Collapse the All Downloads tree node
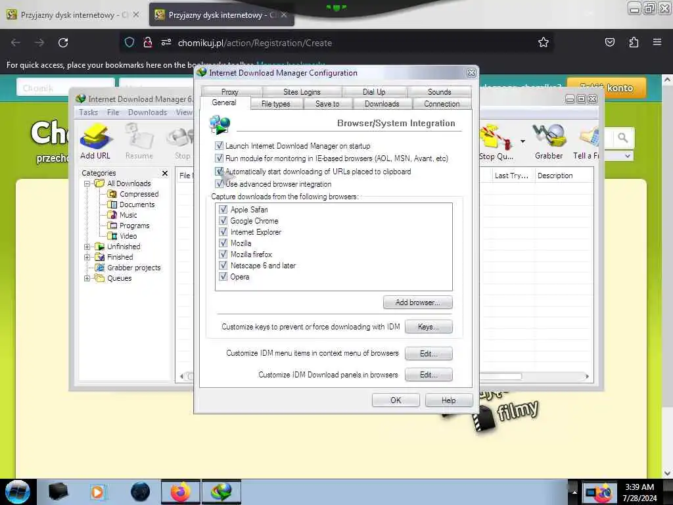The width and height of the screenshot is (673, 505). (x=87, y=184)
